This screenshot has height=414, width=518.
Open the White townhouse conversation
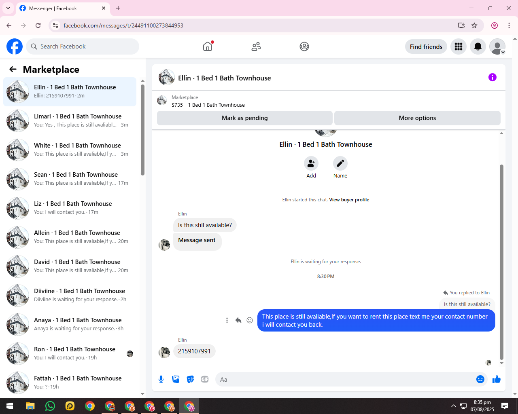coord(70,150)
